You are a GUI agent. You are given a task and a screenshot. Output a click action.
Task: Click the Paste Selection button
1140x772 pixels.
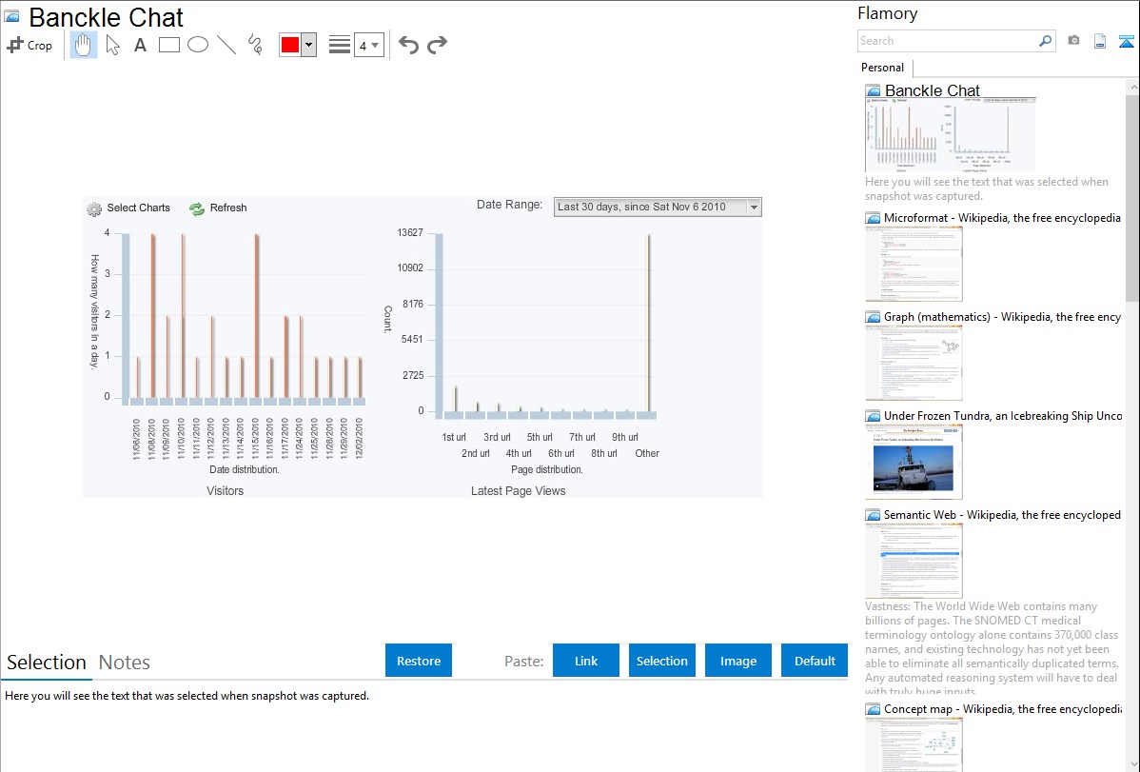[661, 661]
